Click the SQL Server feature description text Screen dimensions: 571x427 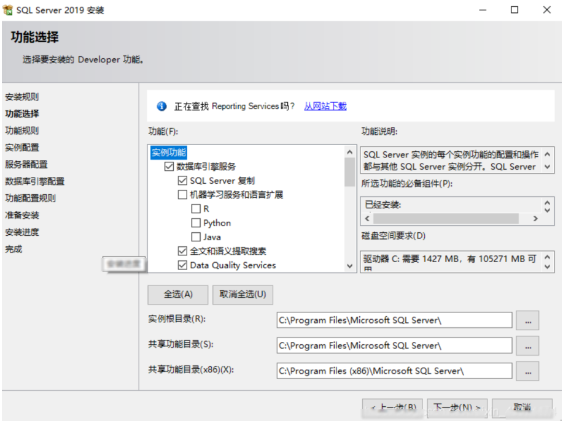(451, 161)
